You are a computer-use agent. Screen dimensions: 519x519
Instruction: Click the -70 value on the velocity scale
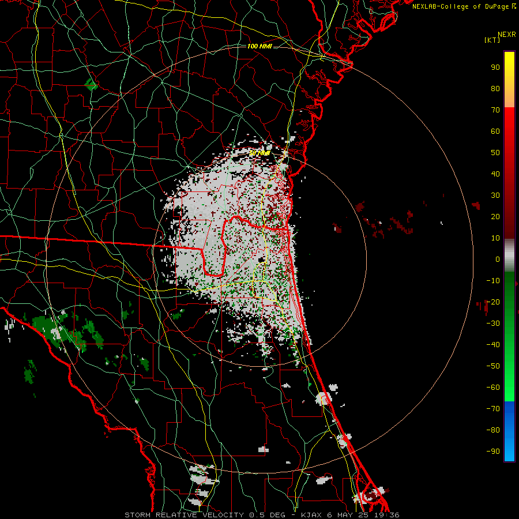(493, 409)
